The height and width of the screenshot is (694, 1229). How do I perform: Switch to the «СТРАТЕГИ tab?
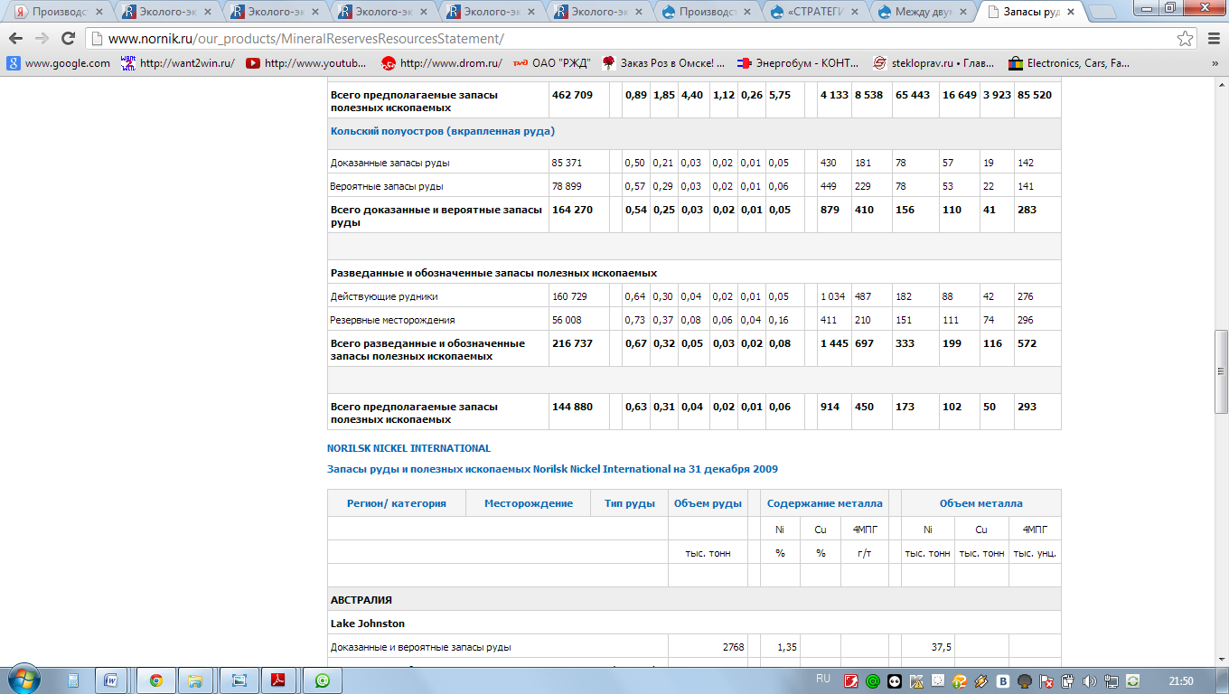818,12
